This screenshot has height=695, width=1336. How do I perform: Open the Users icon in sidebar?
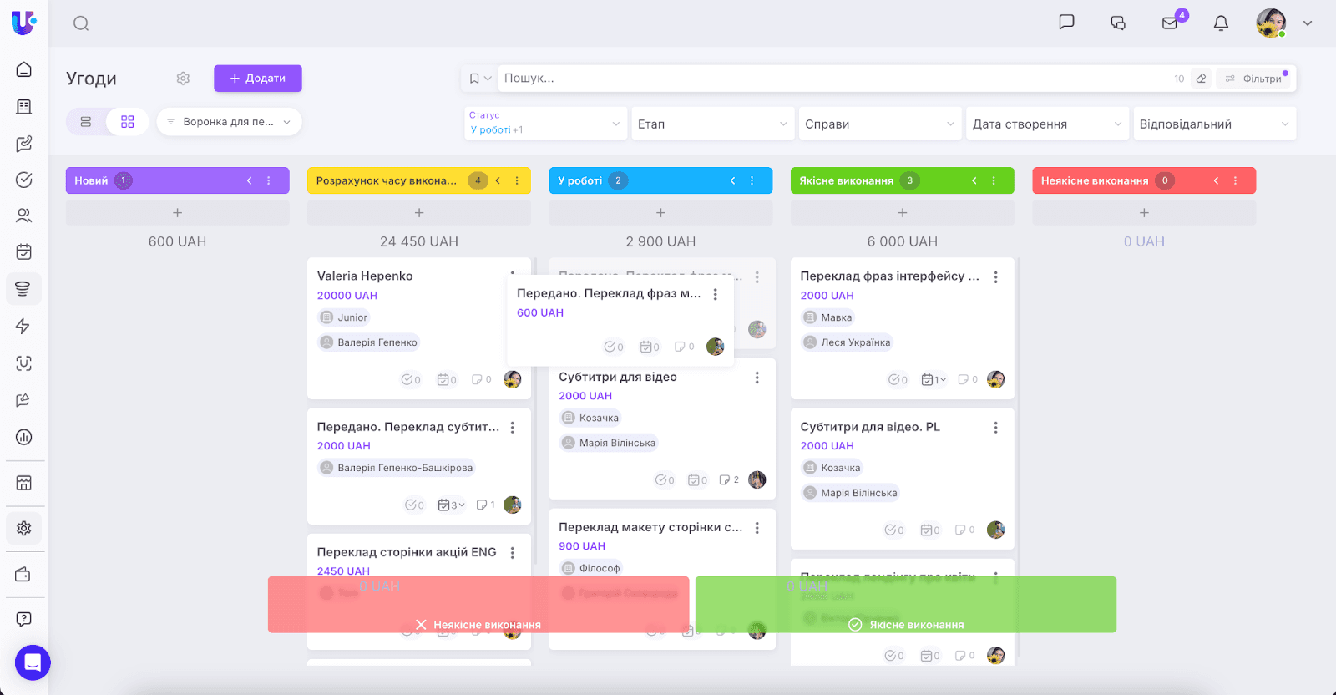click(24, 216)
